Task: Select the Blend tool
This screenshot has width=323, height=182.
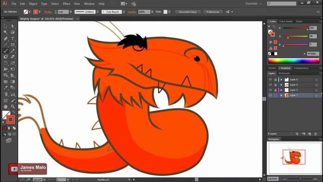Action: pyautogui.click(x=13, y=87)
